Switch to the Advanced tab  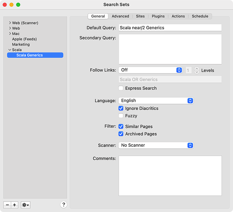(120, 16)
